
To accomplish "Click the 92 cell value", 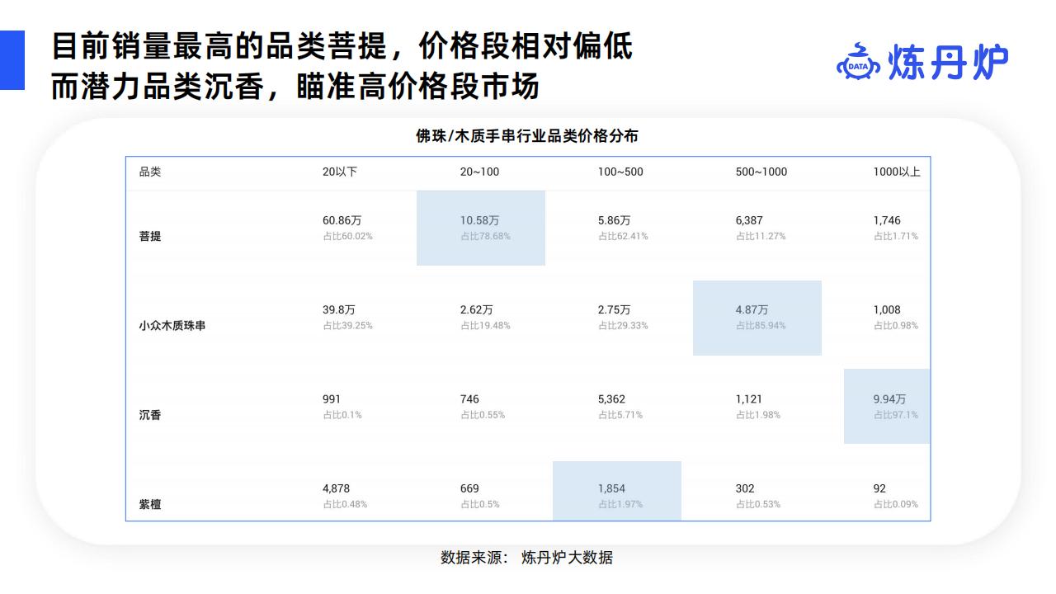I will 879,488.
